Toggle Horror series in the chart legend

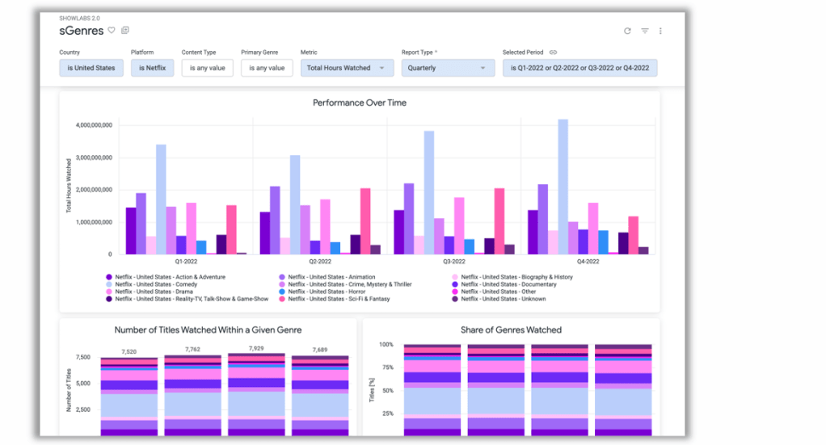pyautogui.click(x=322, y=292)
